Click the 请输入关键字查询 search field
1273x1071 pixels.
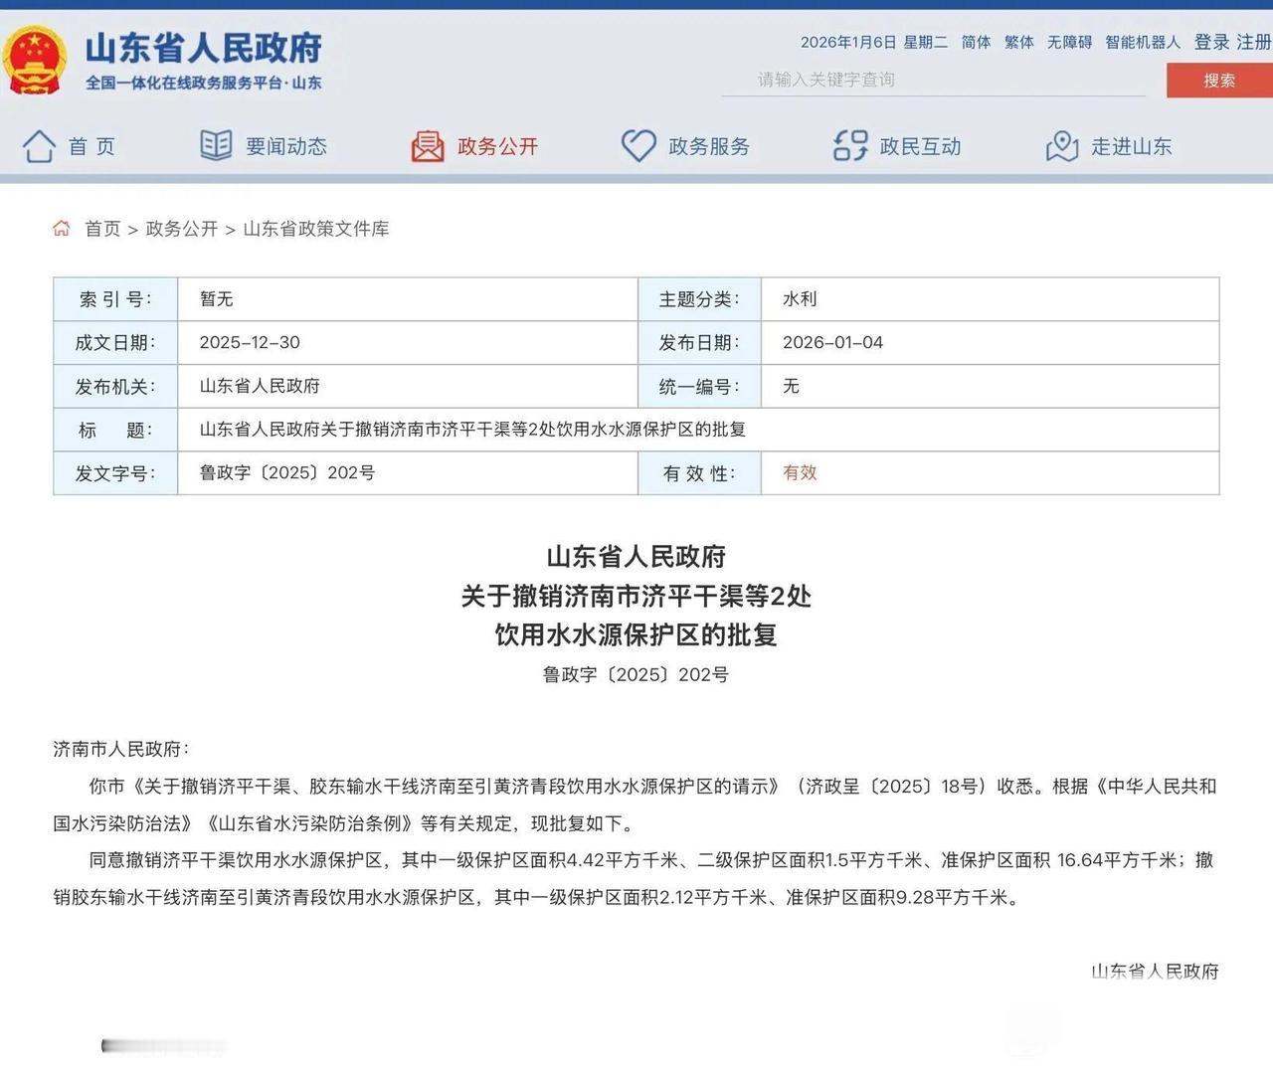[934, 80]
